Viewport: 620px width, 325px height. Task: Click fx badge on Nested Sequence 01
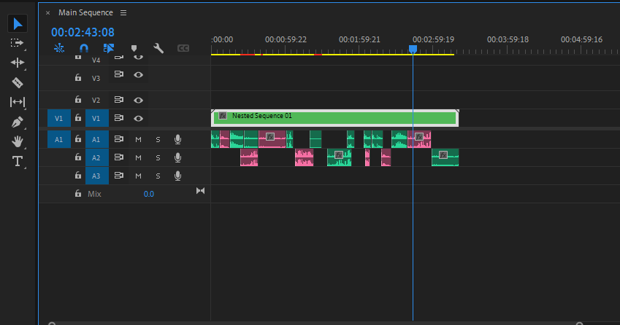(x=223, y=116)
